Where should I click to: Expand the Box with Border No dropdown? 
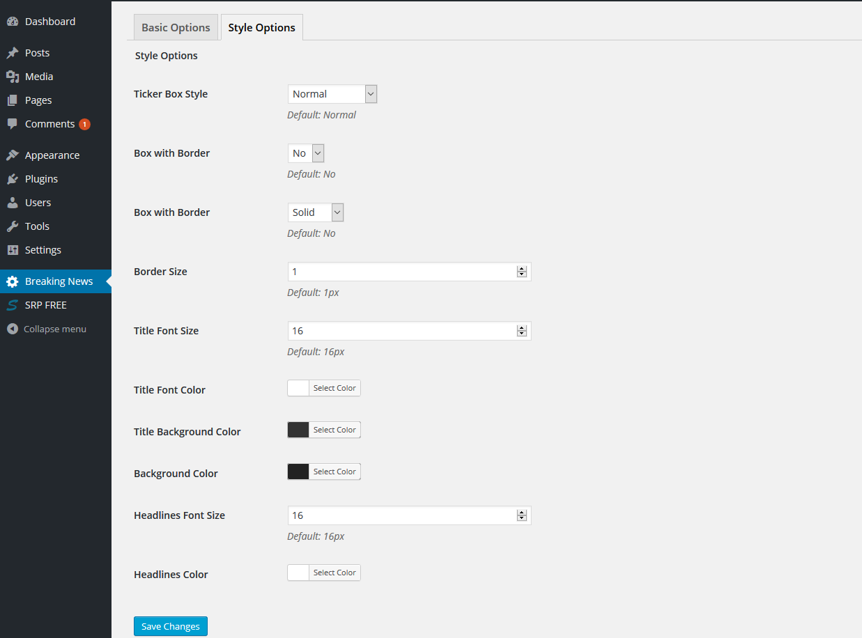pyautogui.click(x=306, y=153)
